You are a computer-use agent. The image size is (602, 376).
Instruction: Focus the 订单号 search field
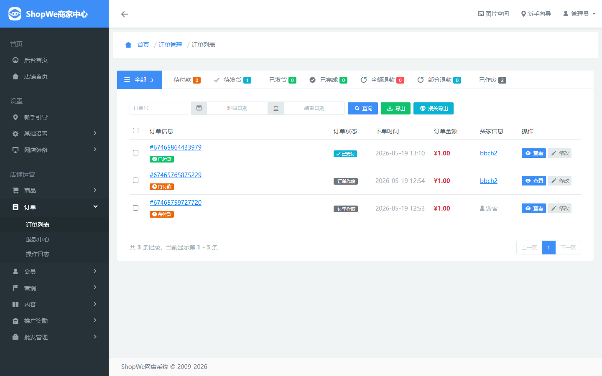pos(159,108)
